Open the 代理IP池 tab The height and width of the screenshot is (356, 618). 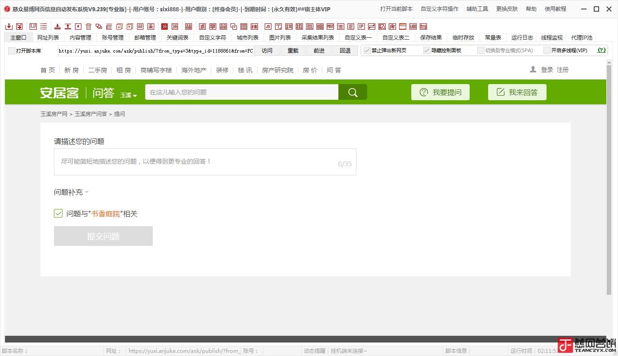582,38
